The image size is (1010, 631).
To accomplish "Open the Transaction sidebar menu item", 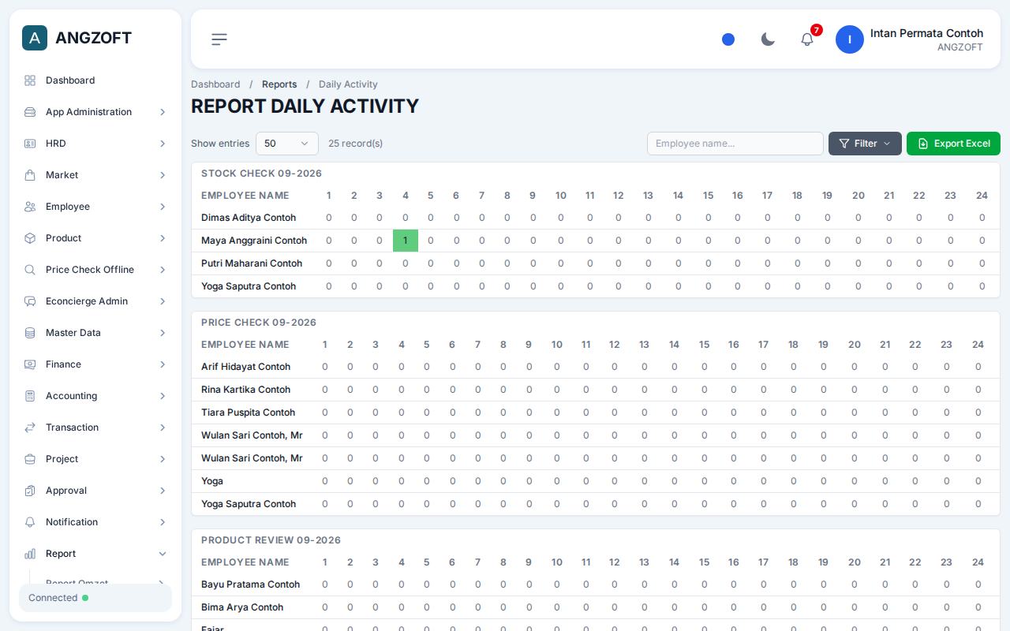I will tap(95, 428).
